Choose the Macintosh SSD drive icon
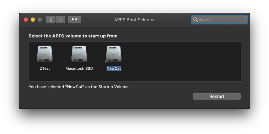 [x=79, y=54]
